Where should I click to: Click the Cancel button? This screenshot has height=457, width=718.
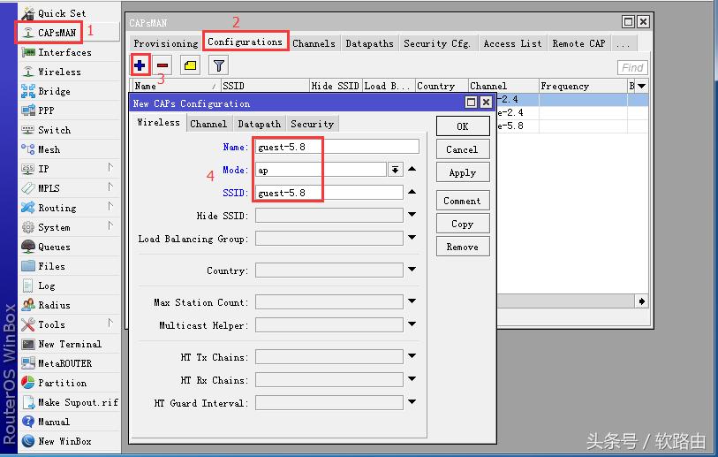(463, 149)
